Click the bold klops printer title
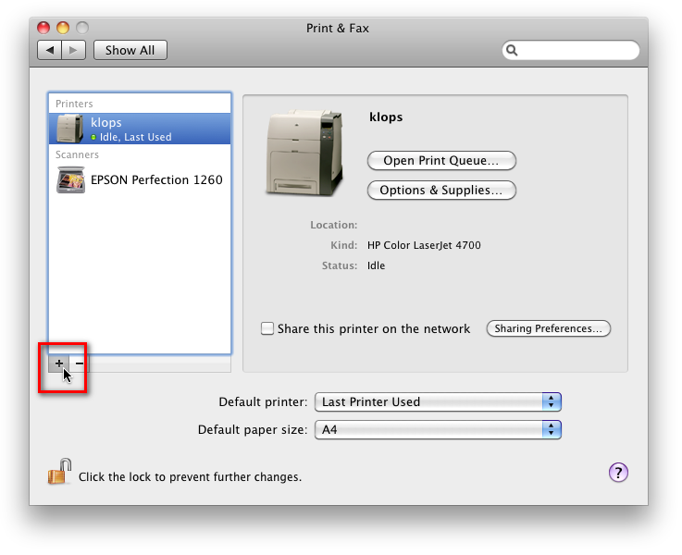The height and width of the screenshot is (555, 682). pos(386,117)
